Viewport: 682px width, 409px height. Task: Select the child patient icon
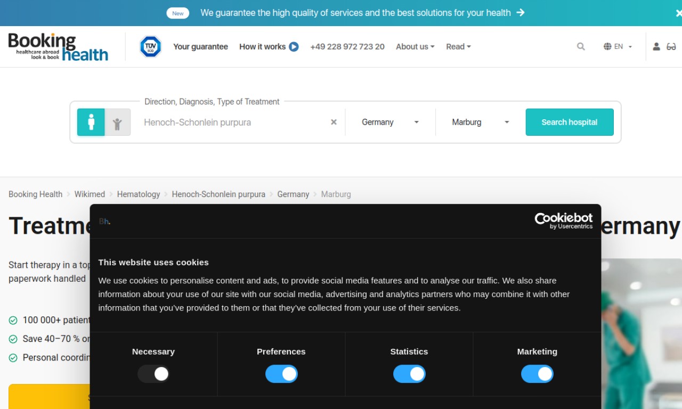(x=117, y=122)
